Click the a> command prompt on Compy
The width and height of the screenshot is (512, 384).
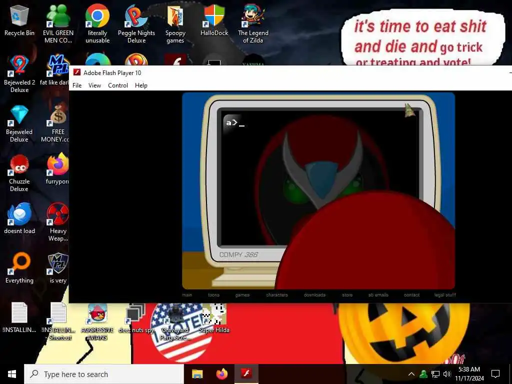[x=235, y=123]
